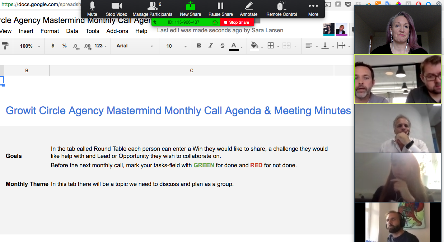Apply currency formatting

(52, 46)
